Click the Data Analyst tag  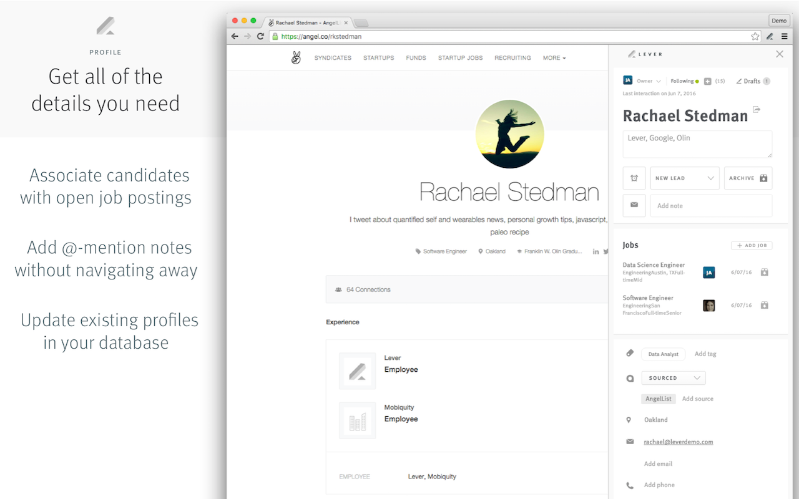tap(663, 354)
